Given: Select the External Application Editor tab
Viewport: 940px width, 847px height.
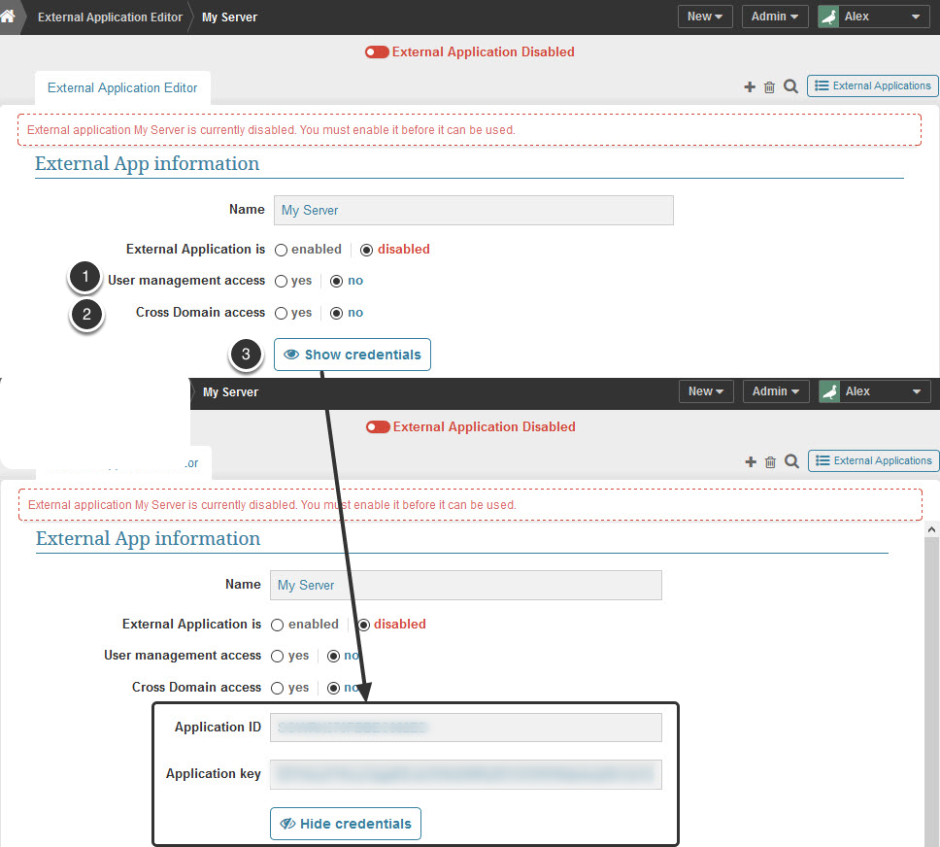Looking at the screenshot, I should point(121,87).
